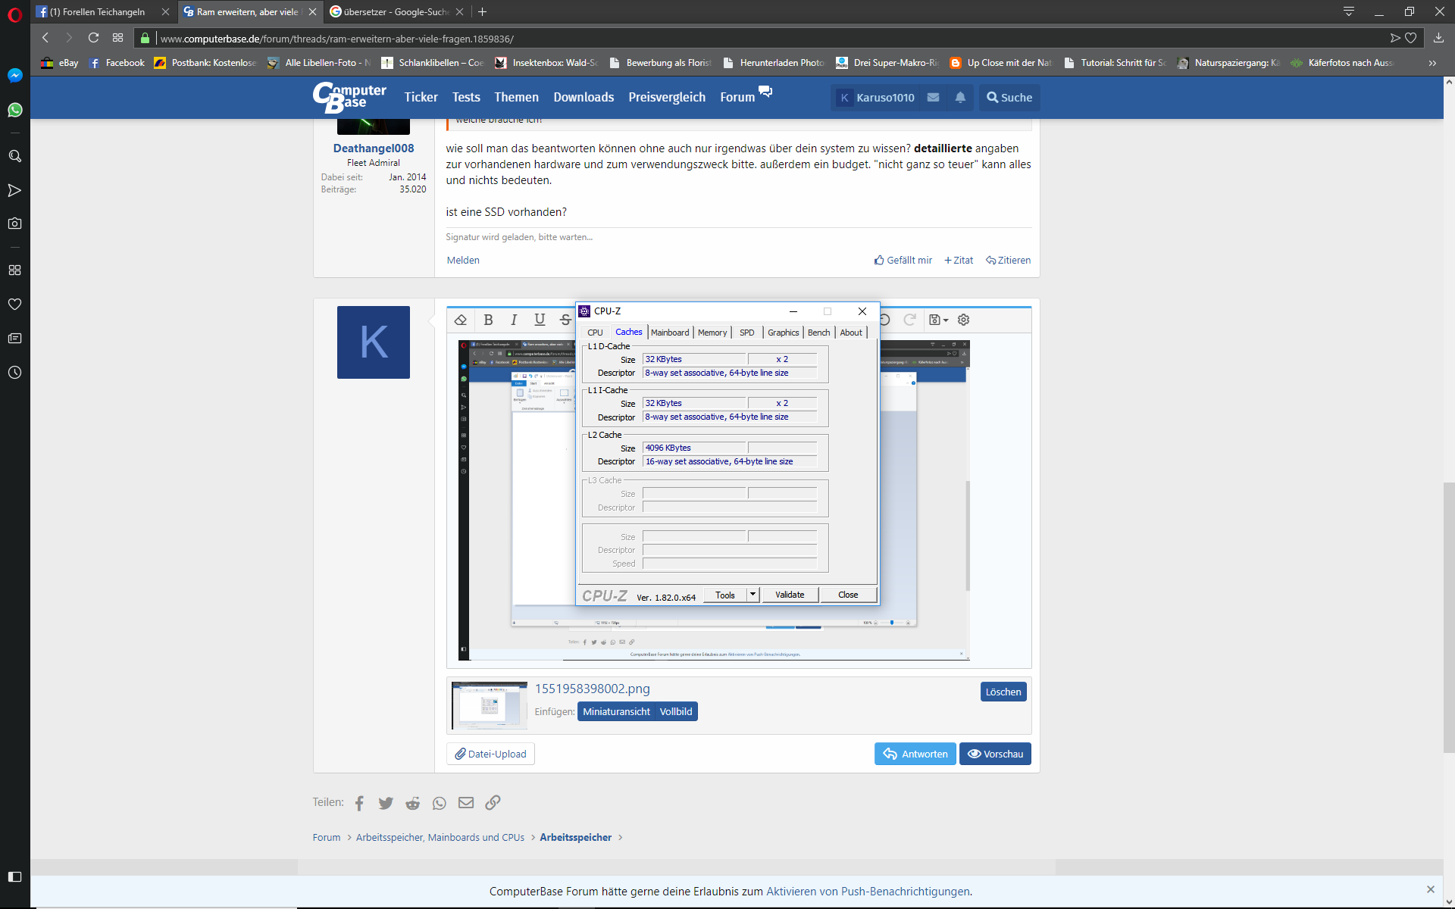Open the notifications bell icon
Viewport: 1455px width, 909px height.
coord(960,97)
